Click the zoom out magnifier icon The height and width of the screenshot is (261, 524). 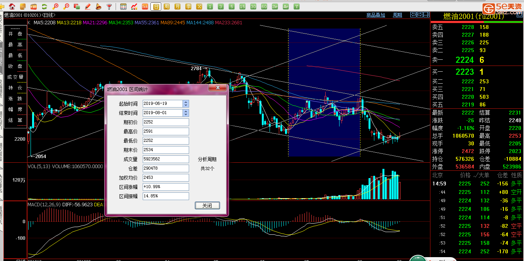point(66,7)
